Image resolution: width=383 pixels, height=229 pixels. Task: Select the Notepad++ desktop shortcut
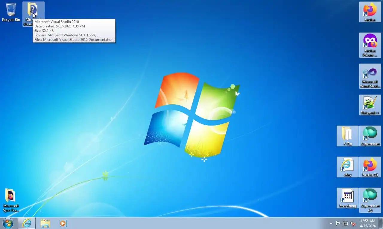[x=370, y=105]
